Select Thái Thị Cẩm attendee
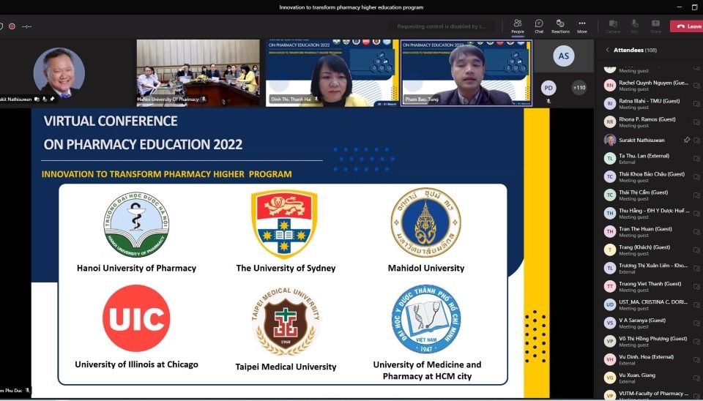The image size is (703, 401). click(649, 195)
